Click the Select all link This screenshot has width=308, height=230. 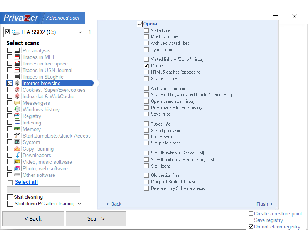(x=26, y=182)
